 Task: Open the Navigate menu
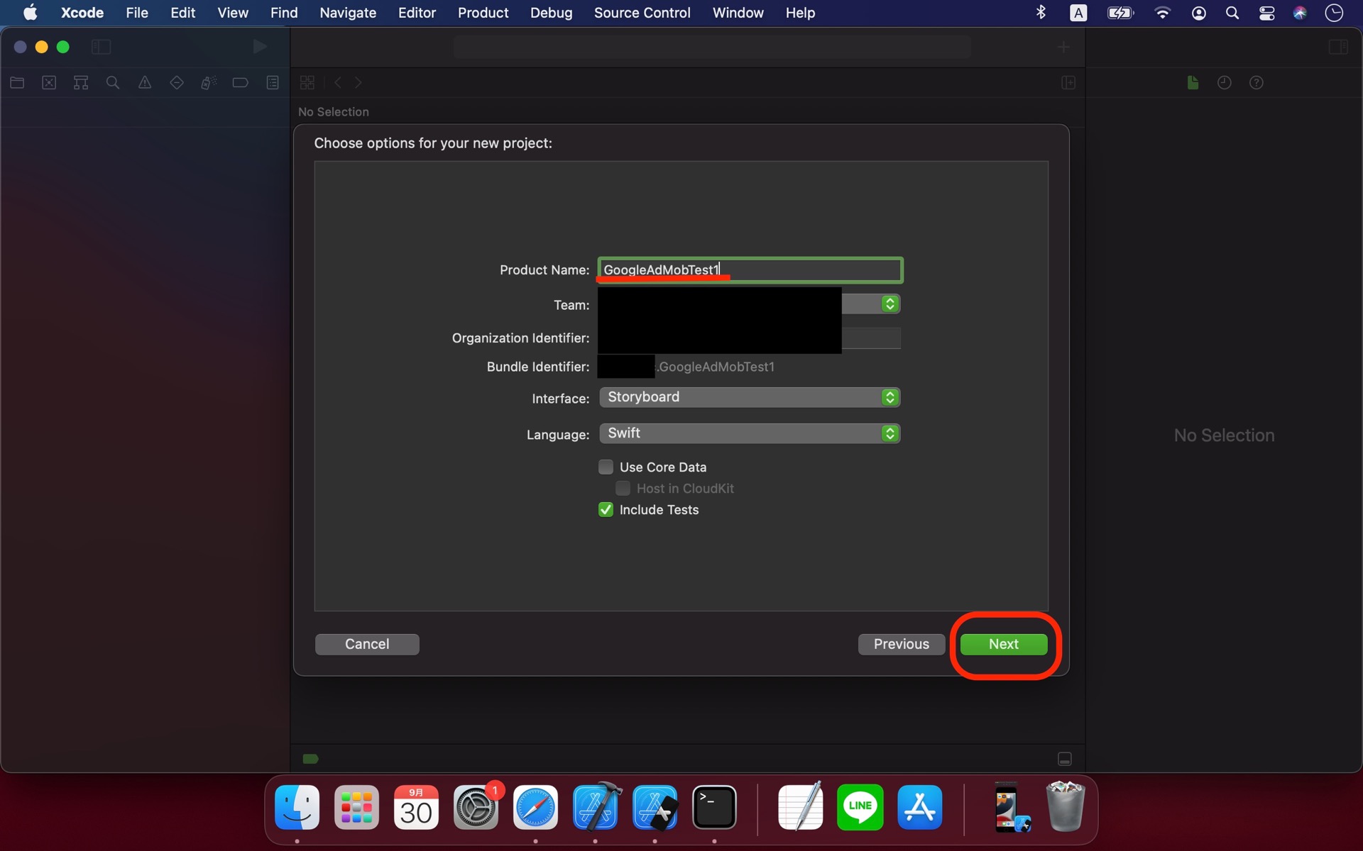pyautogui.click(x=348, y=13)
